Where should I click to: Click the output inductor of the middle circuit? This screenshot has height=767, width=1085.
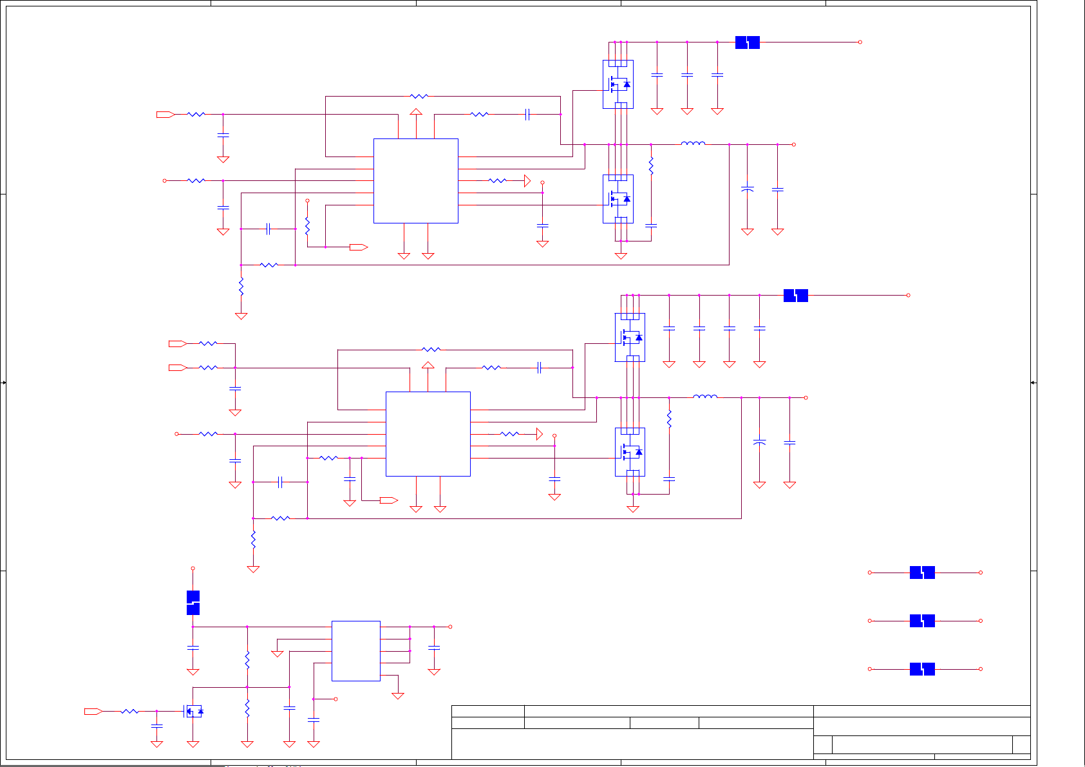pos(705,397)
